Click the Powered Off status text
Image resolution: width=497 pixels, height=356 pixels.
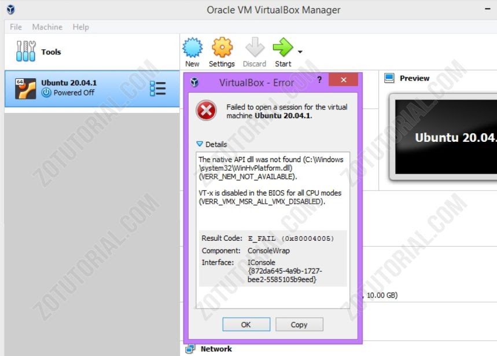tap(74, 93)
